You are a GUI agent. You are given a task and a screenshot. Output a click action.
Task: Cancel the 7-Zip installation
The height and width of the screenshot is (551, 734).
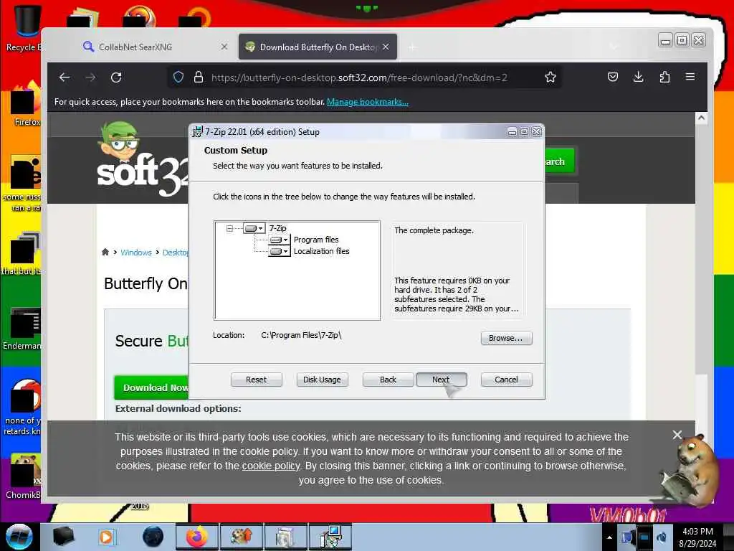coord(506,380)
